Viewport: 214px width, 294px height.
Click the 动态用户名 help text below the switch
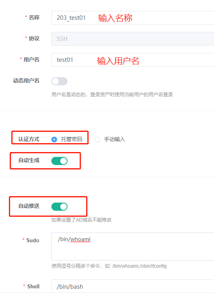[x=112, y=95]
